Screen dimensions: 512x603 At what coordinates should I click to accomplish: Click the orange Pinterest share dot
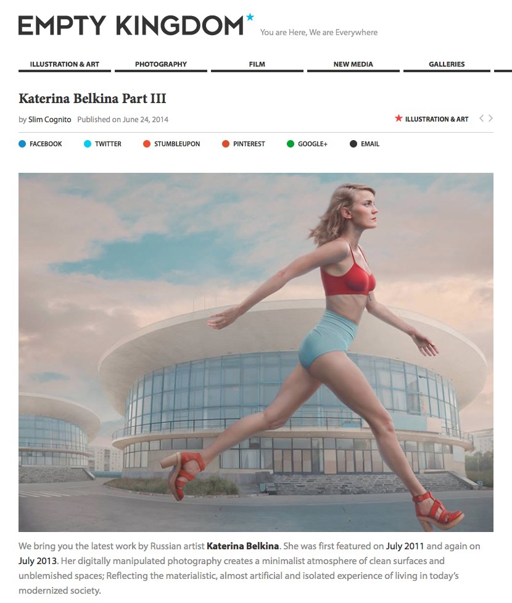226,144
